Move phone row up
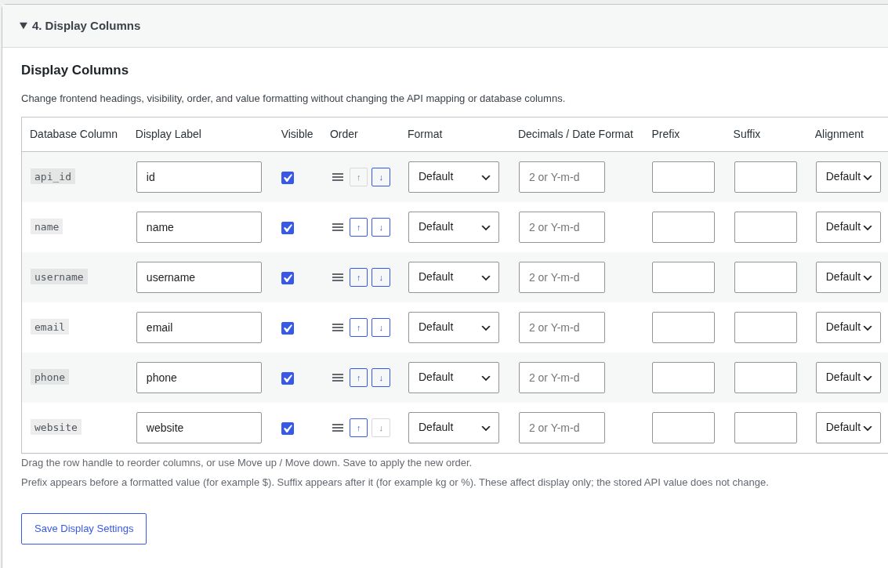Viewport: 888px width, 568px height. tap(358, 378)
